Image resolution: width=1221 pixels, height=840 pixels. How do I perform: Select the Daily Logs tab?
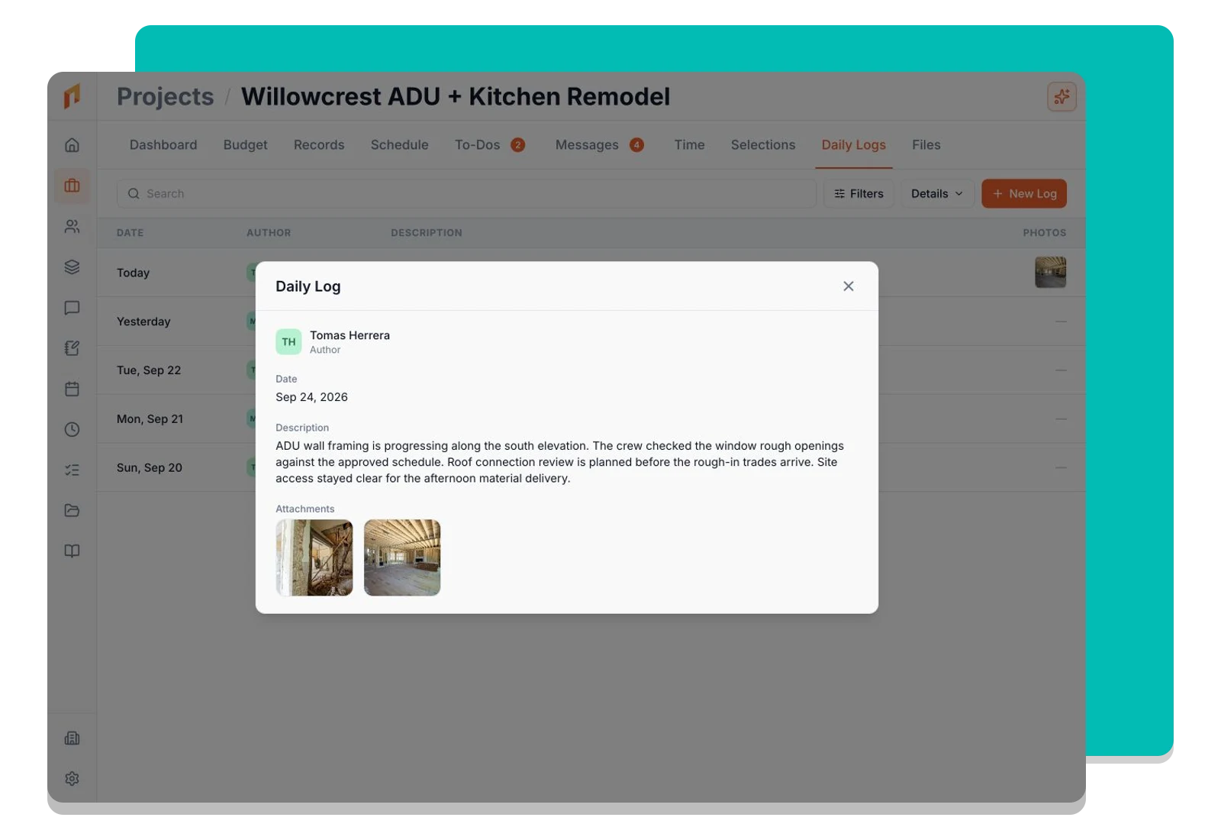(853, 145)
